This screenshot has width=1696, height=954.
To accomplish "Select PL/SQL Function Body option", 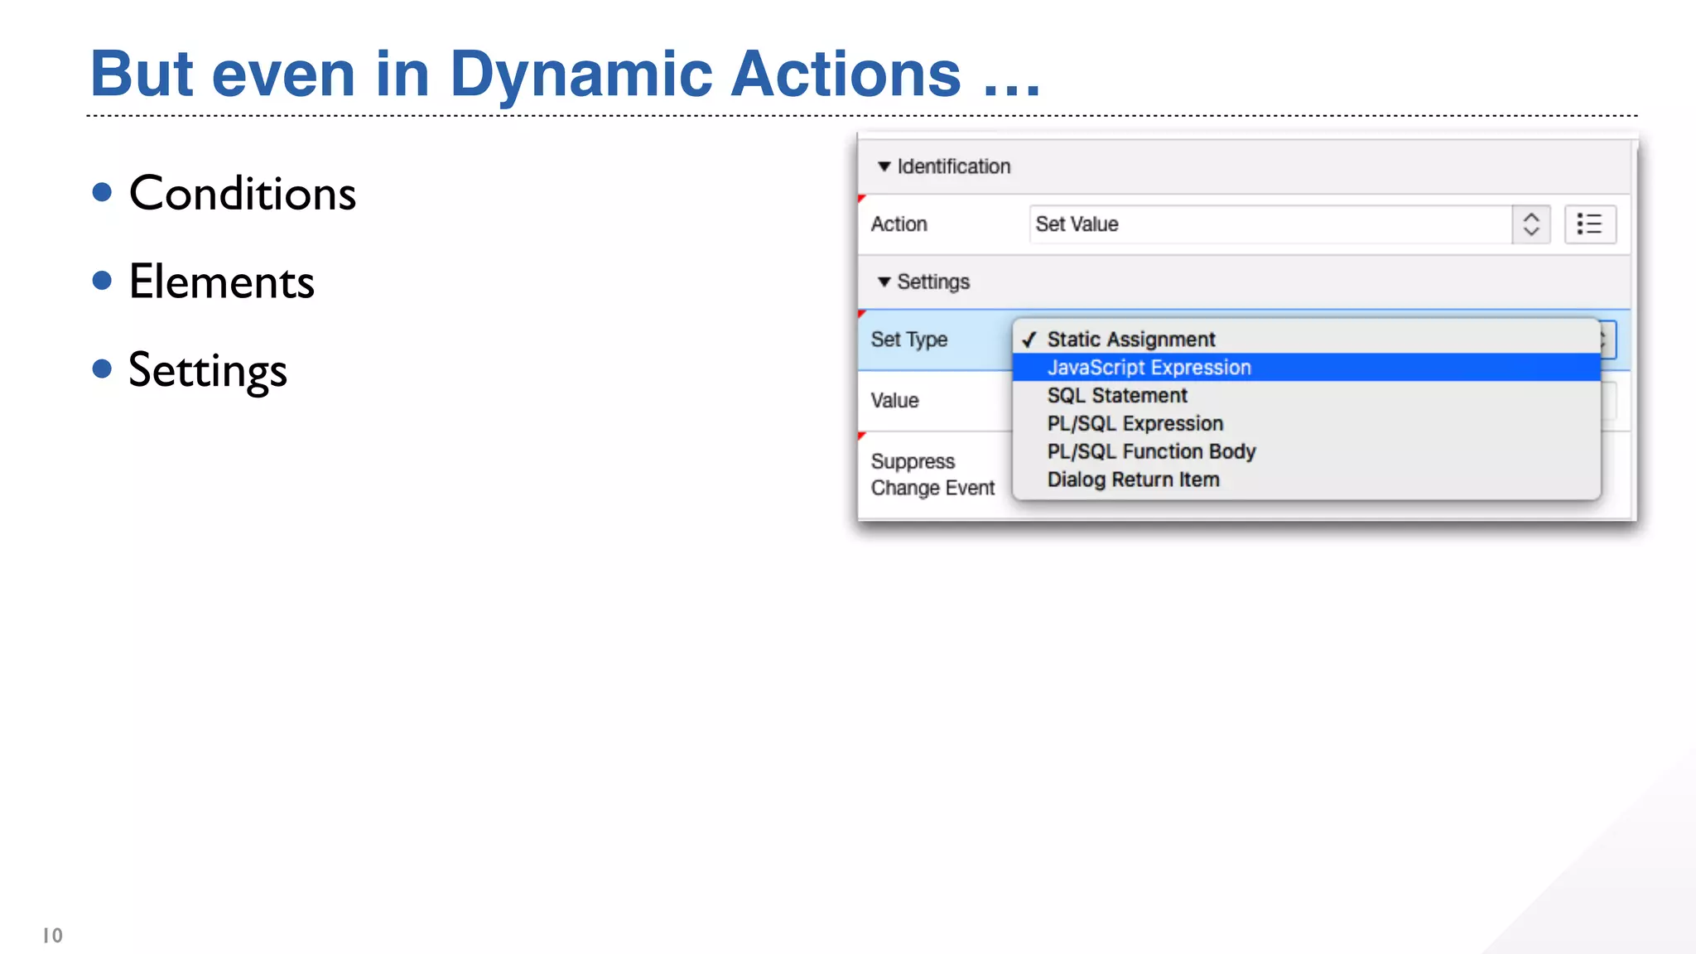I will point(1306,451).
